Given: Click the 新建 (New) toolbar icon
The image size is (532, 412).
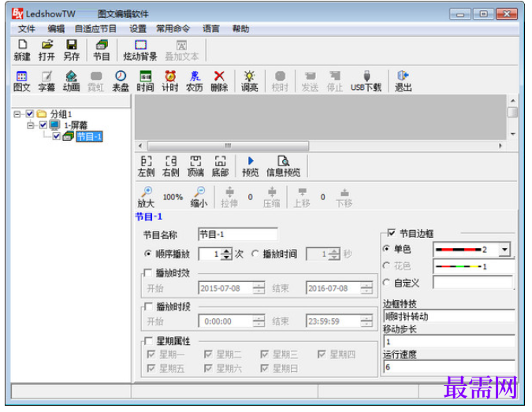Looking at the screenshot, I should tap(22, 50).
